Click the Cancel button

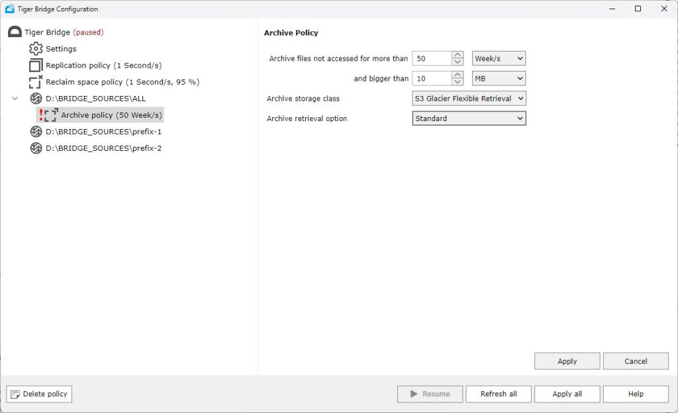click(636, 361)
